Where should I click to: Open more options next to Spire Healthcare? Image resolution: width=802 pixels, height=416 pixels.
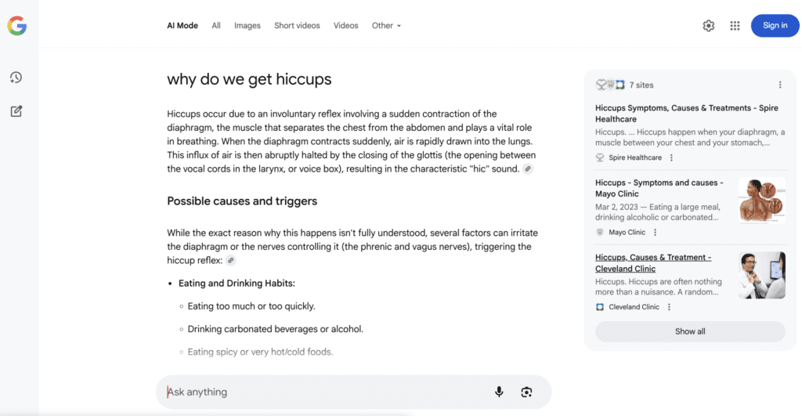[671, 157]
